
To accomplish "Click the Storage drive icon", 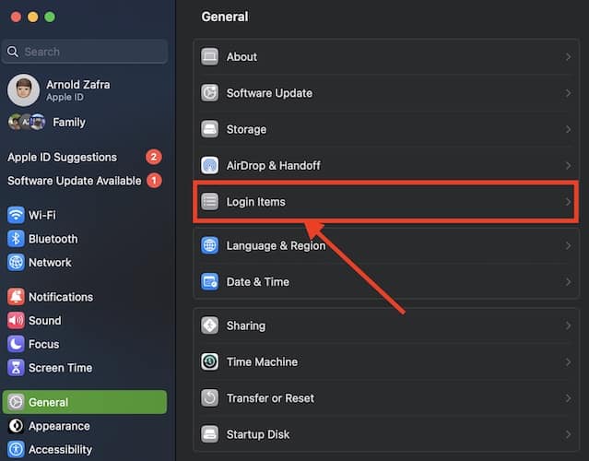I will point(210,129).
